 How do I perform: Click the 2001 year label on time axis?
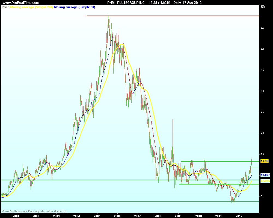pyautogui.click(x=16, y=216)
